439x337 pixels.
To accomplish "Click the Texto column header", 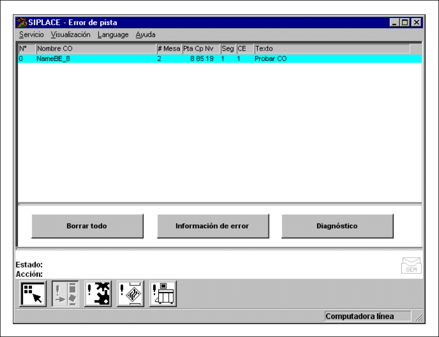I will tap(332, 49).
